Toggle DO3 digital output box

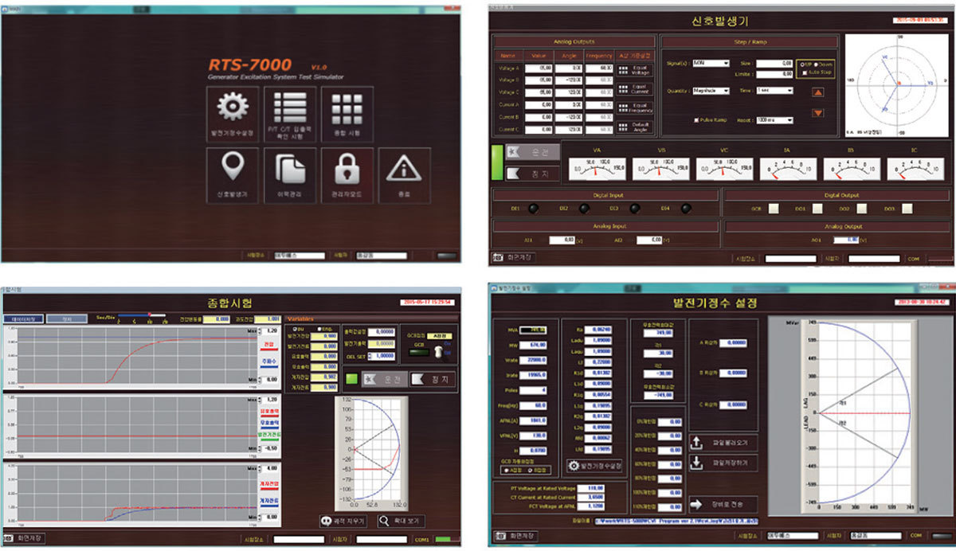(x=907, y=209)
